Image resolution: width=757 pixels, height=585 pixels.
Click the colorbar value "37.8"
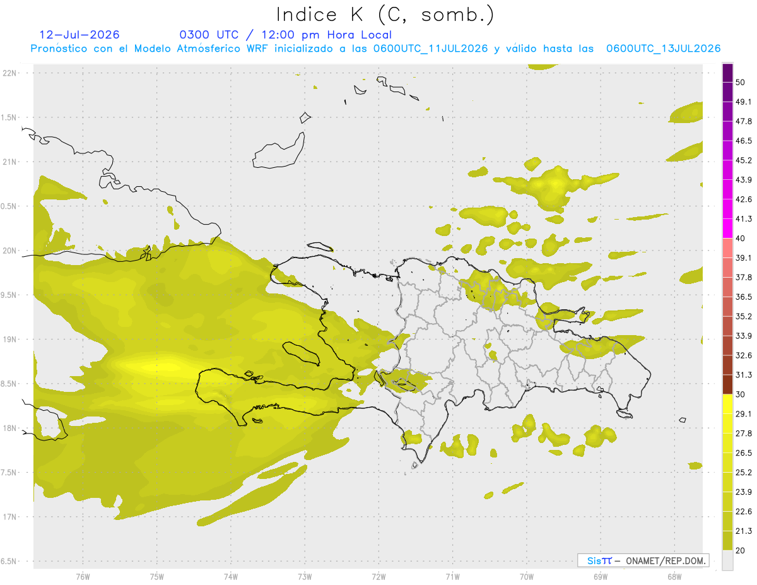(744, 278)
